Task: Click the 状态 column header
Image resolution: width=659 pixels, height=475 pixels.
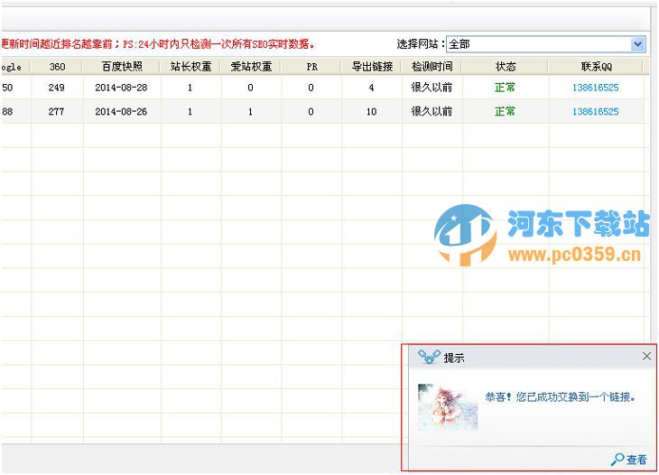Action: coord(506,67)
